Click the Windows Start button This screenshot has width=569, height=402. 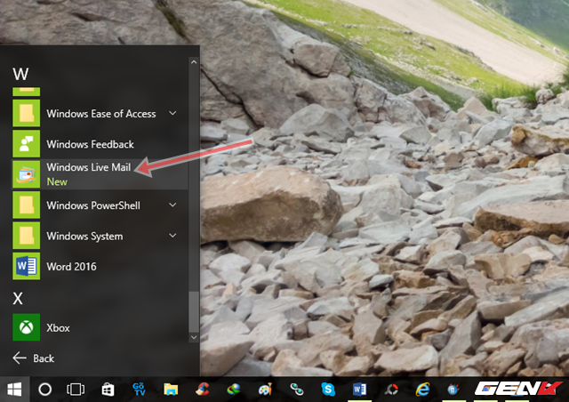pos(14,389)
